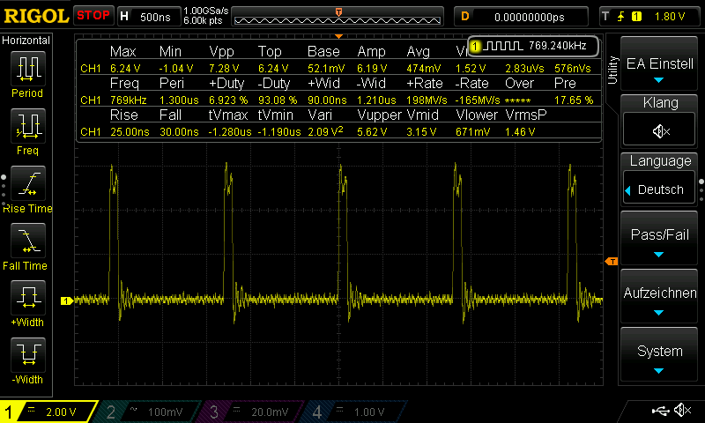
Task: Select the Fall Time measurement icon
Action: click(28, 240)
